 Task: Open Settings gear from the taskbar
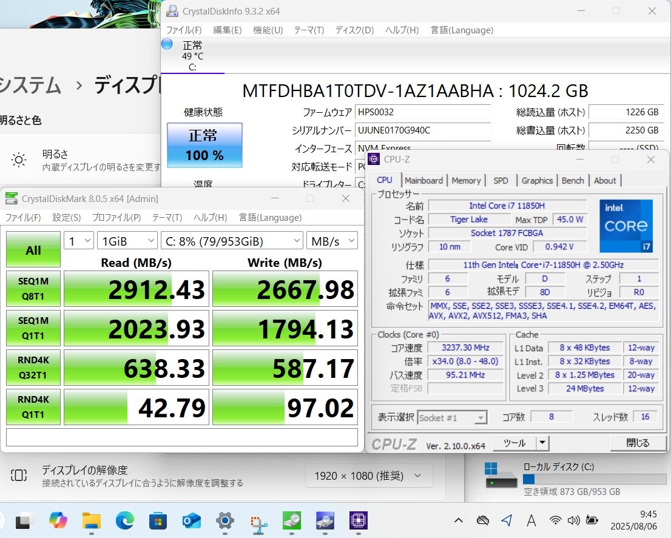[x=224, y=520]
